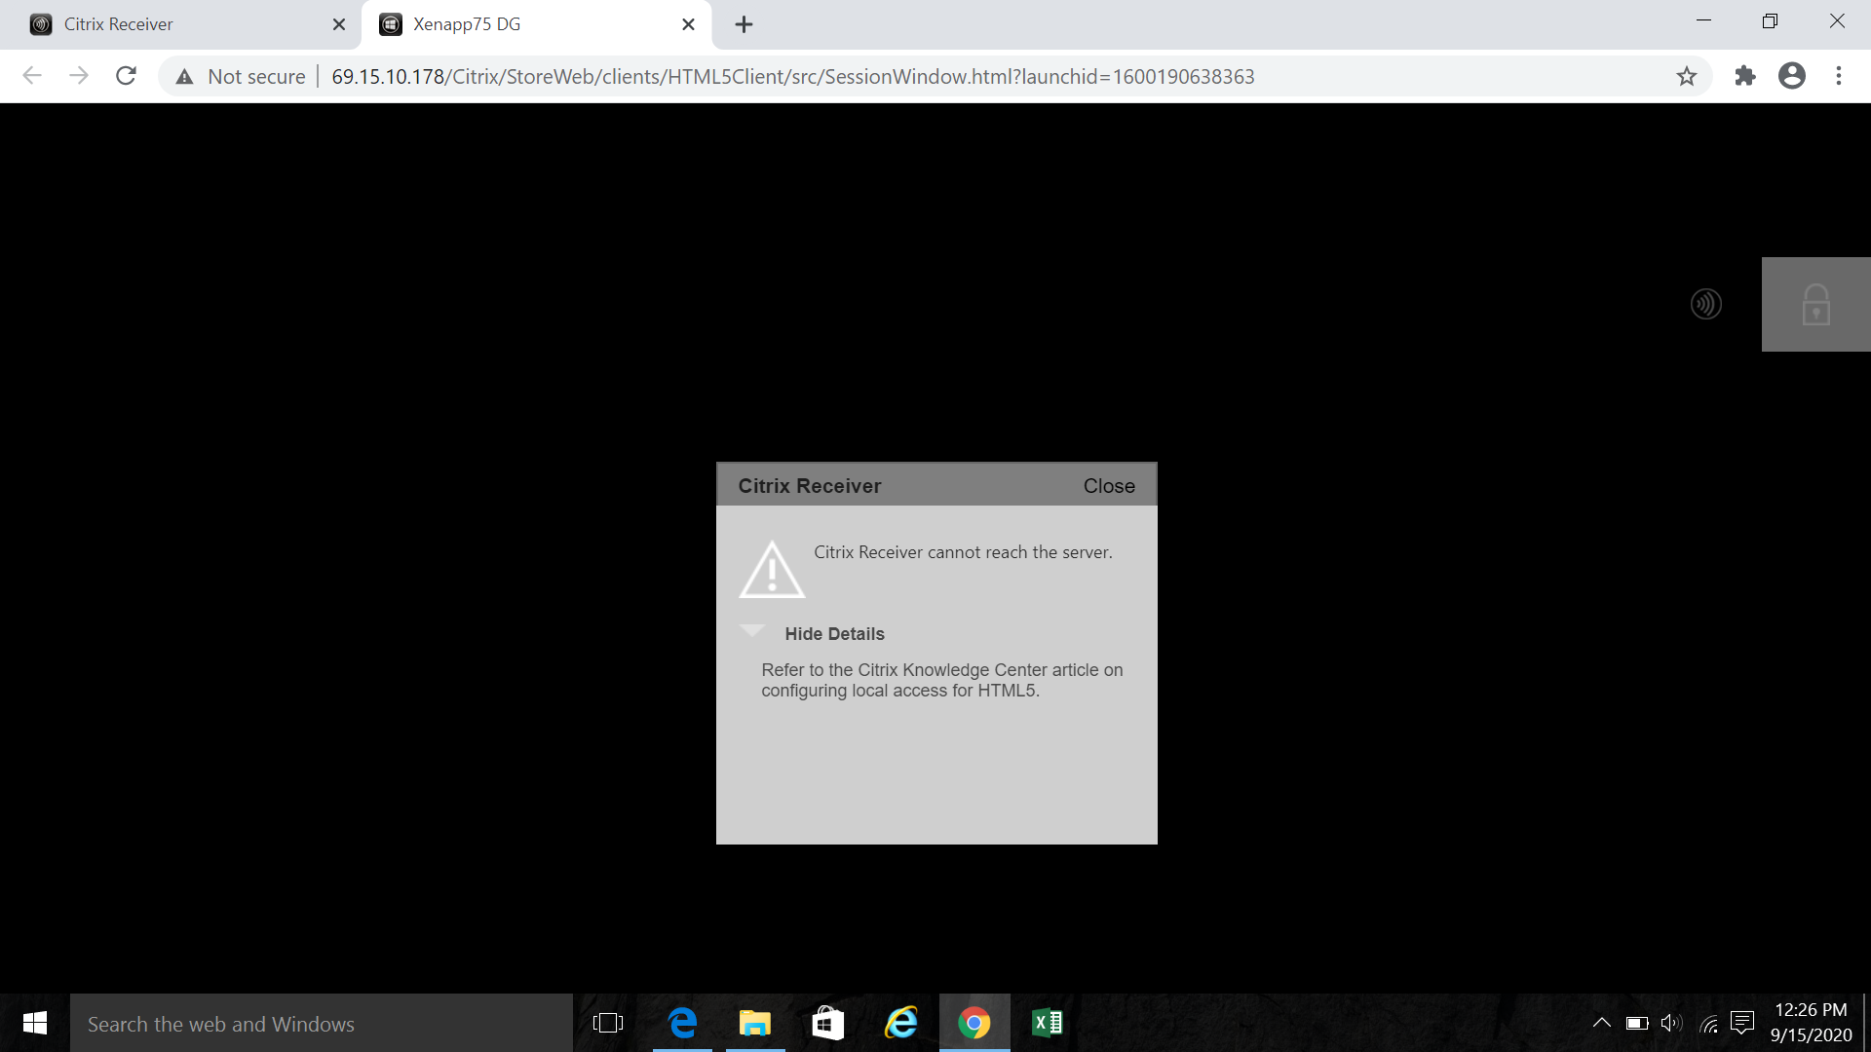This screenshot has width=1871, height=1052.
Task: Collapse the Hide Details triangle
Action: tap(751, 631)
